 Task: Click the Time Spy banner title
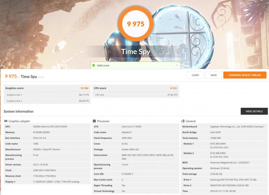pyautogui.click(x=136, y=52)
